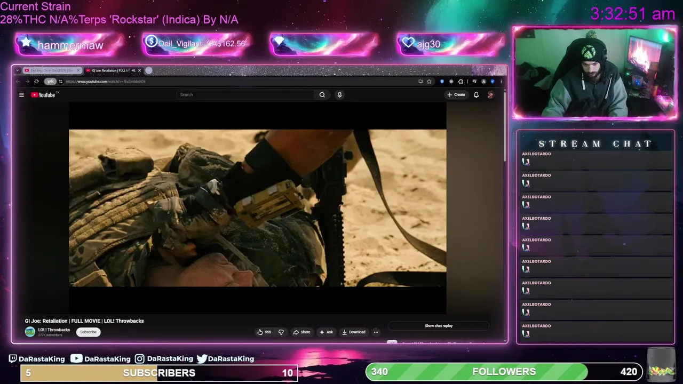Click the ajg30 banner label
This screenshot has width=683, height=384.
428,44
